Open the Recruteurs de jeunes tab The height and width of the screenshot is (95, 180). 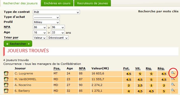tap(93, 3)
